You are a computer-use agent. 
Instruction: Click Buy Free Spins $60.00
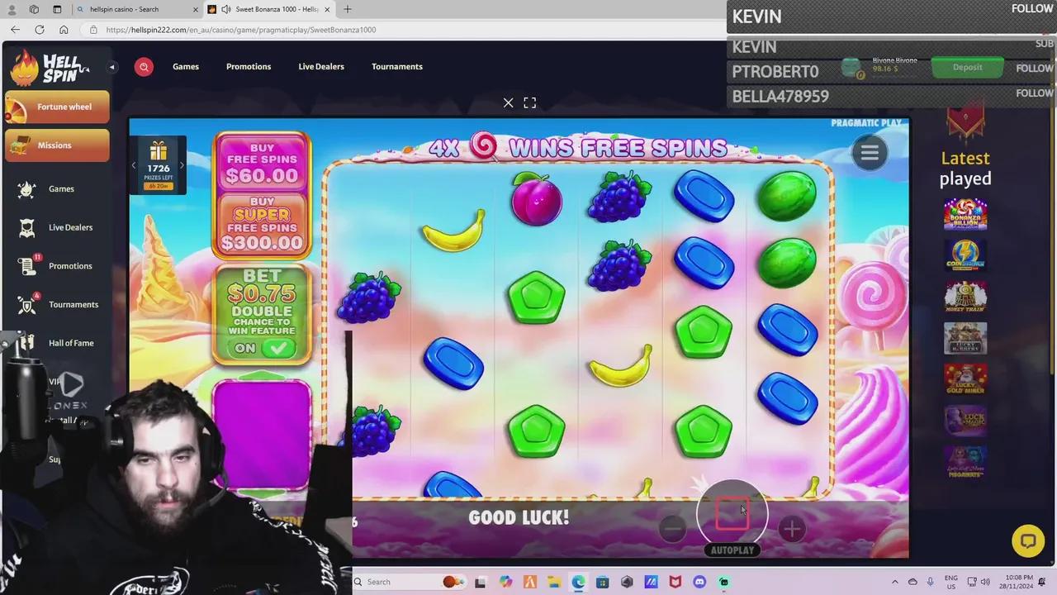pyautogui.click(x=263, y=162)
